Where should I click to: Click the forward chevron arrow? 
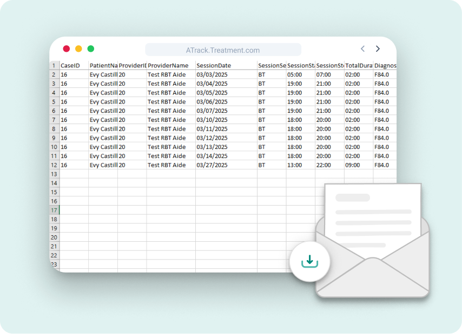[378, 49]
